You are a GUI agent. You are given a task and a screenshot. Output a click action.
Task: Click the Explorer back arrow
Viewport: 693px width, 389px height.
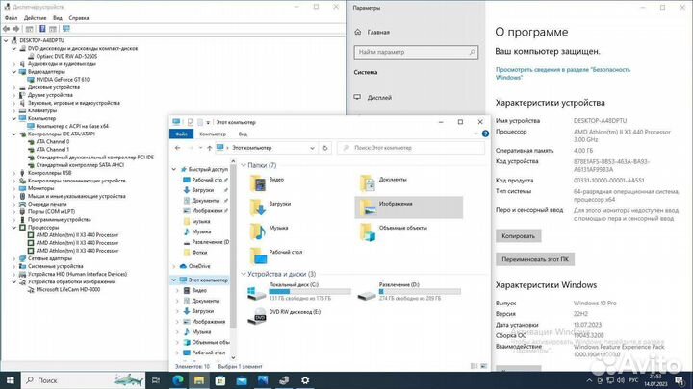(178, 148)
